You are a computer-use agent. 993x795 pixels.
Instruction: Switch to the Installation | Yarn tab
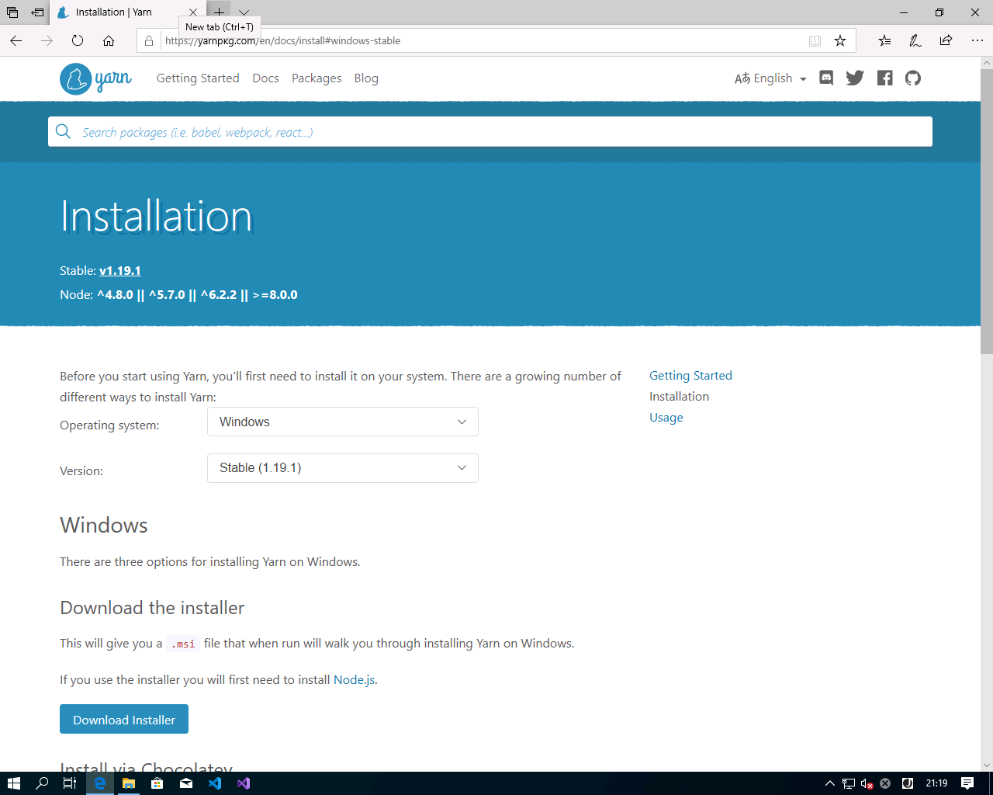113,12
